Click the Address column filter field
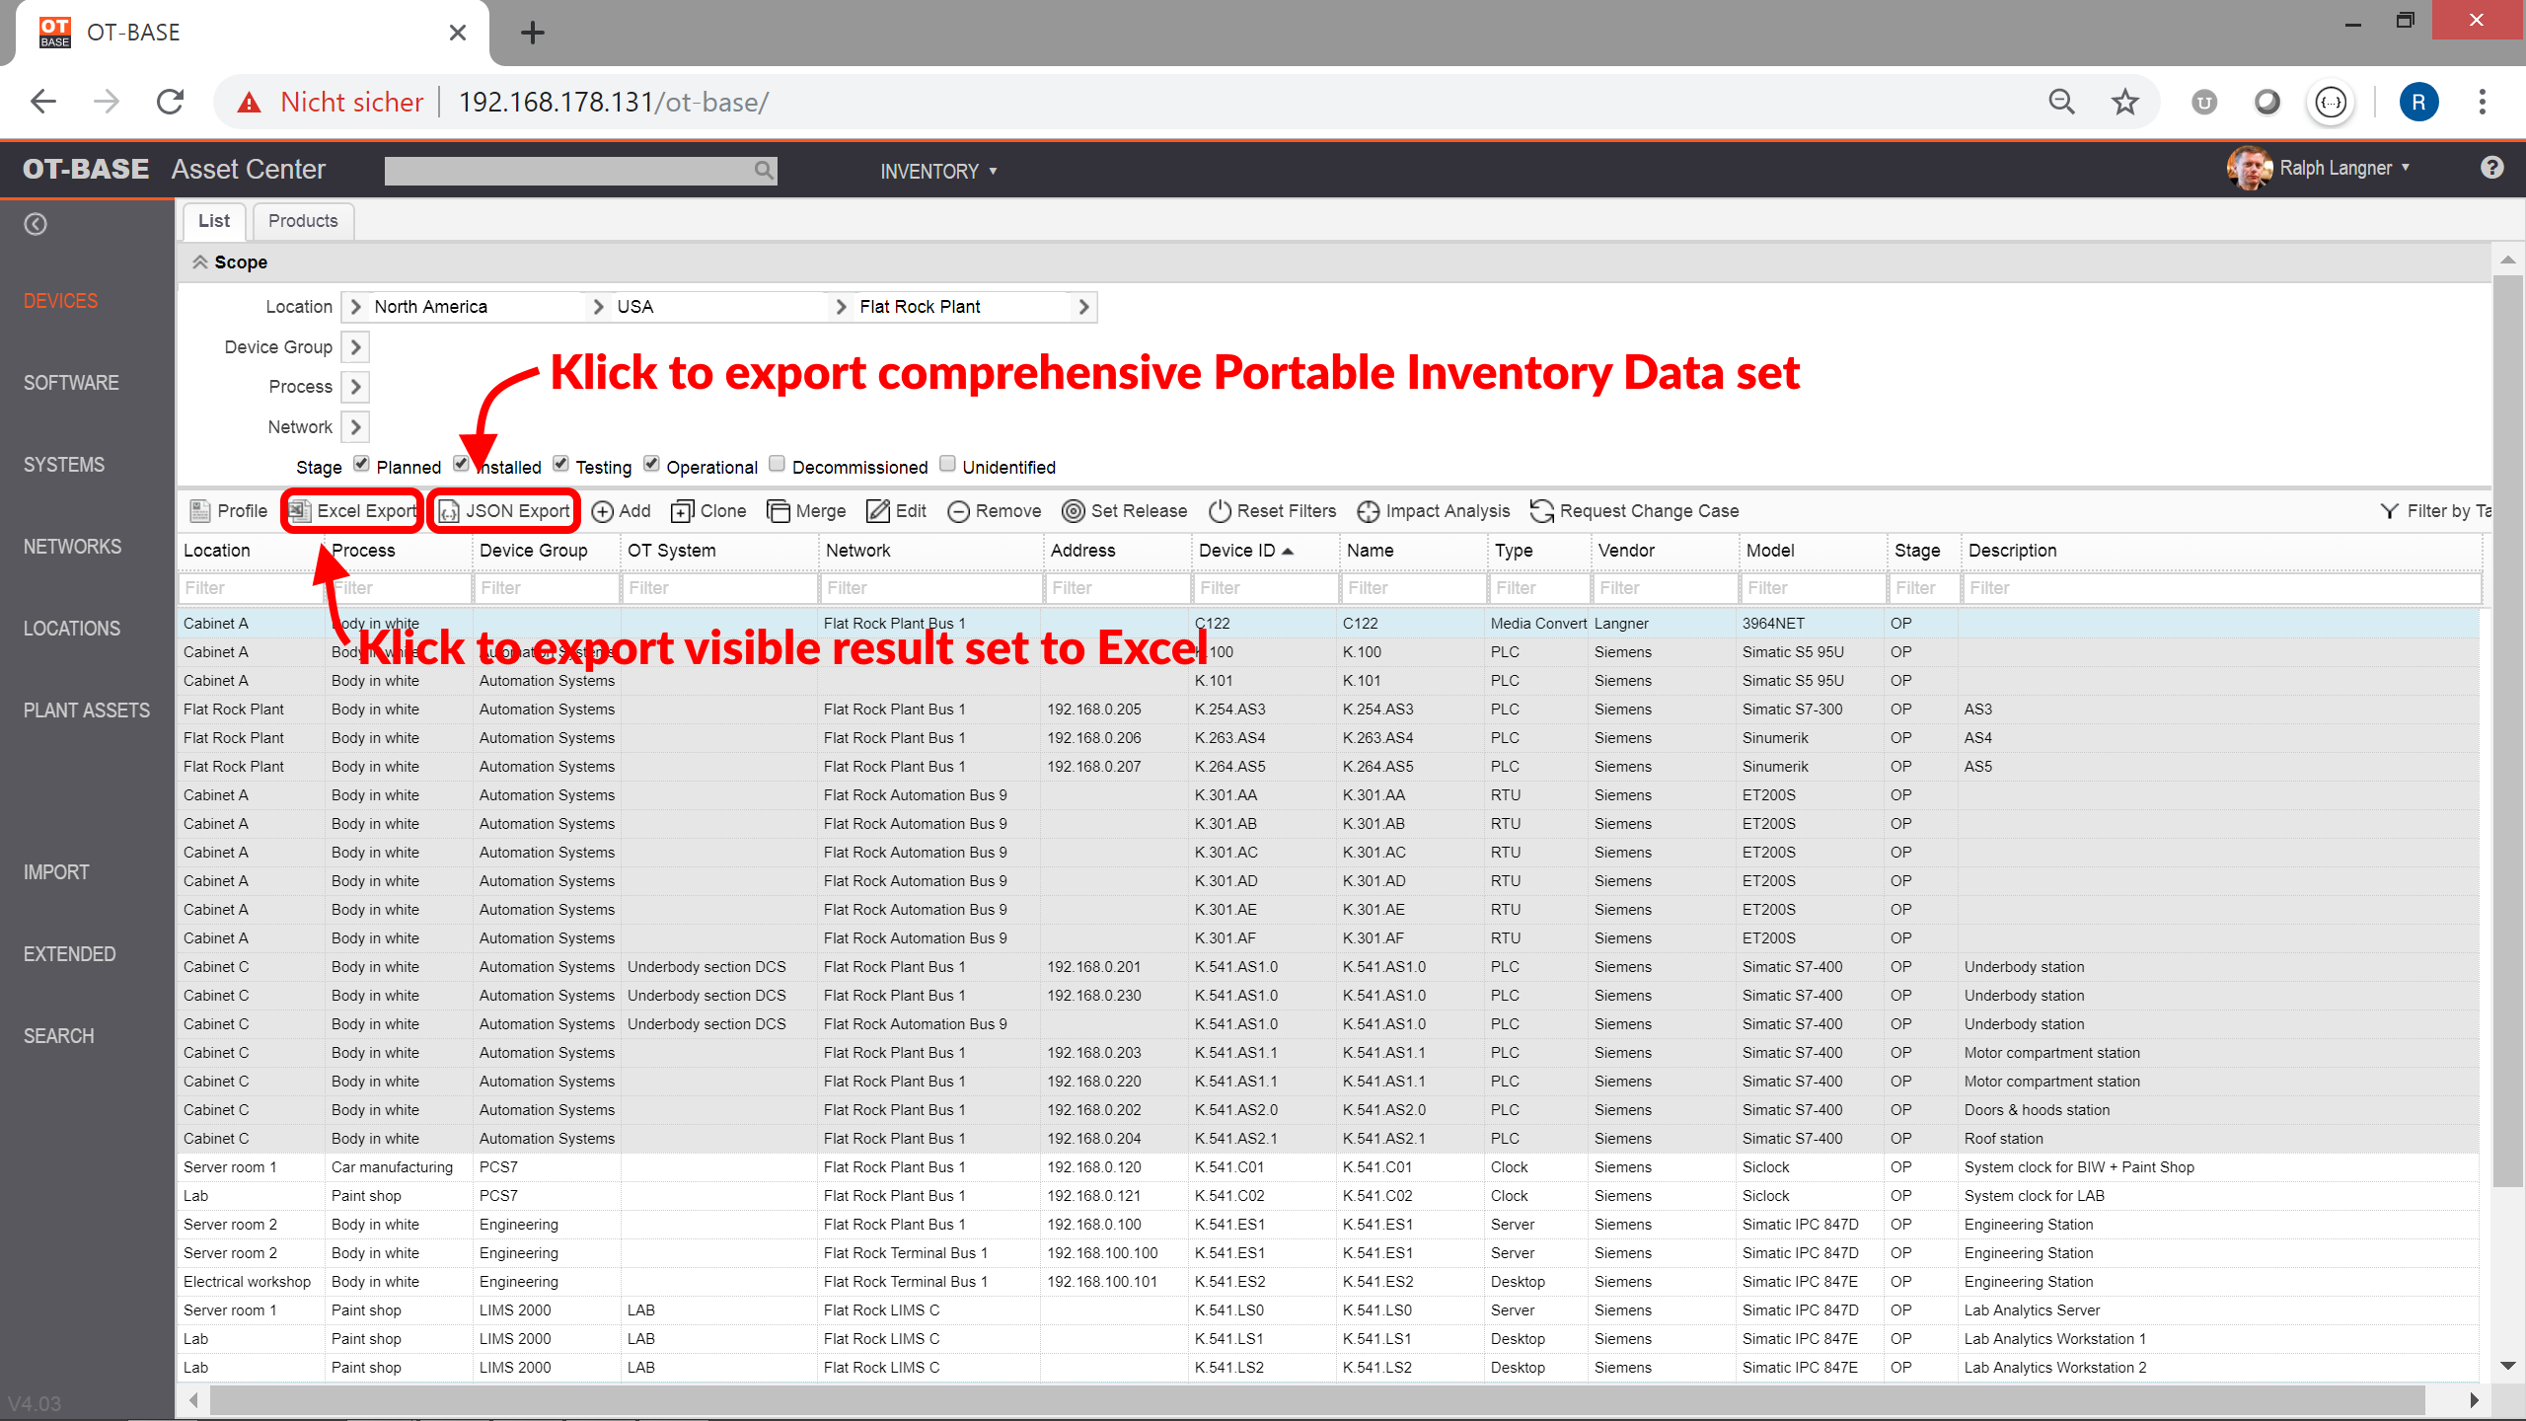Screen dimensions: 2526x1421 pyautogui.click(x=1117, y=588)
